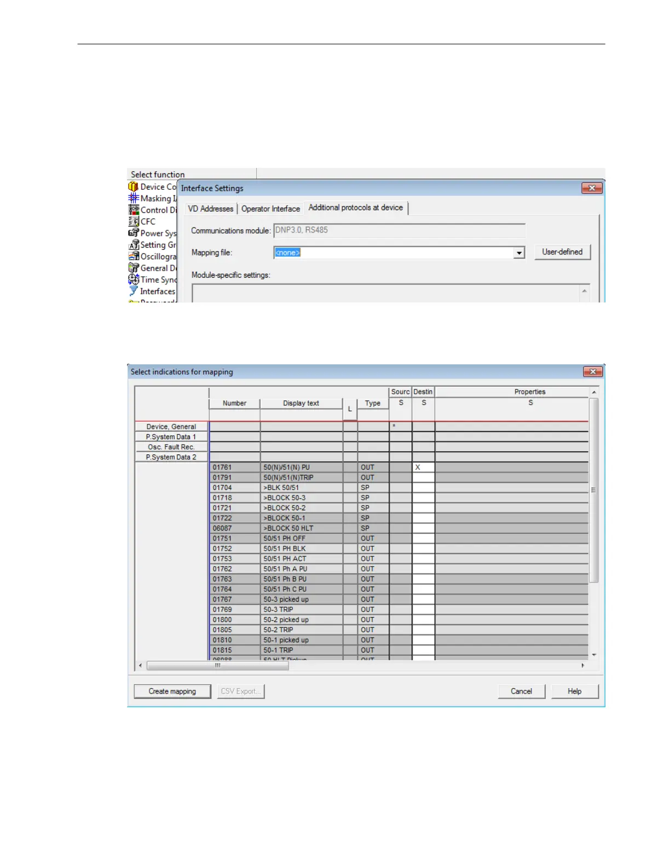This screenshot has width=652, height=868.
Task: Toggle Destination S cell for 01761
Action: click(423, 468)
